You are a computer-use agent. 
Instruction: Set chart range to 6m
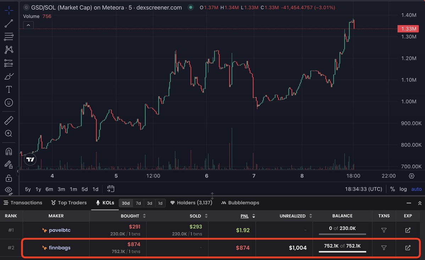click(49, 189)
